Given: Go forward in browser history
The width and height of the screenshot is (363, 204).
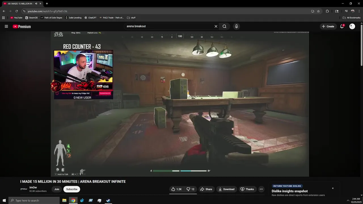Looking at the screenshot, I should click(10, 11).
